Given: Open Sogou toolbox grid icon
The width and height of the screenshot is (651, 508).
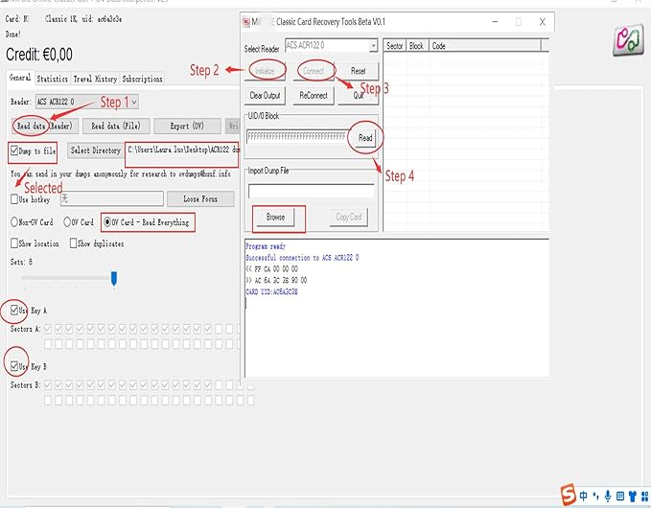Looking at the screenshot, I should coord(645,496).
